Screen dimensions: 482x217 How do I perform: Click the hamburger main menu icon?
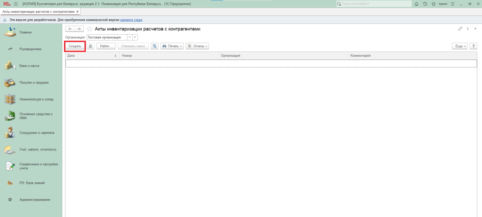click(16, 4)
